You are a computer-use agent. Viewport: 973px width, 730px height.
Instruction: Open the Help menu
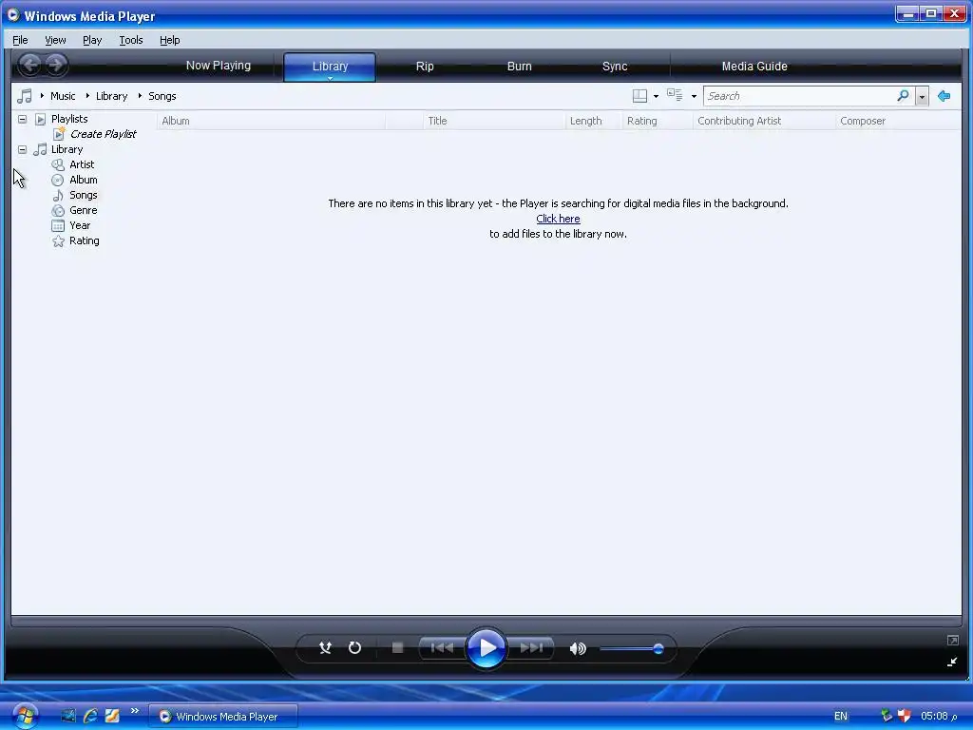[x=169, y=40]
